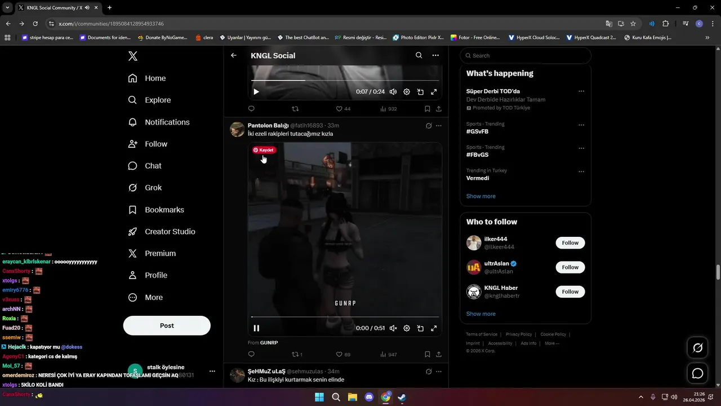Seek on the upper video progress bar
This screenshot has width=721, height=406.
point(345,80)
